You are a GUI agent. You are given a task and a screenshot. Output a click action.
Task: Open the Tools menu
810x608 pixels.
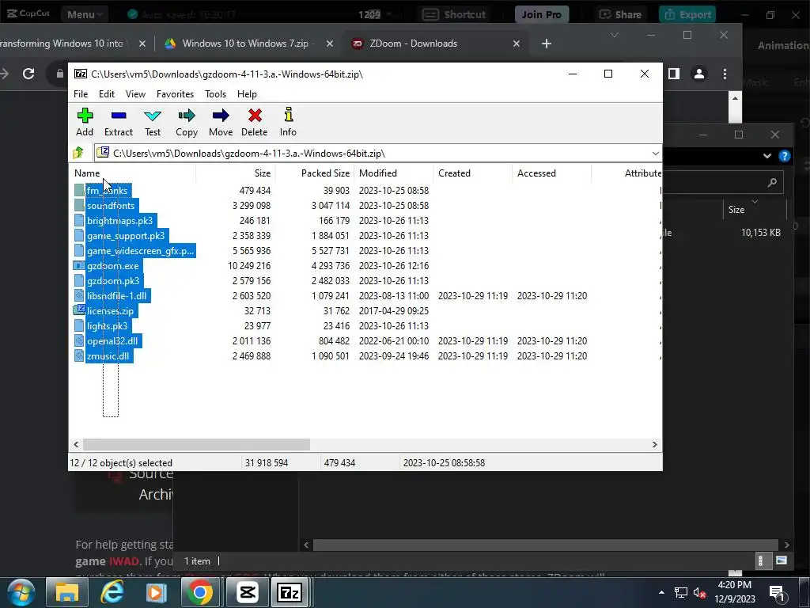point(215,94)
